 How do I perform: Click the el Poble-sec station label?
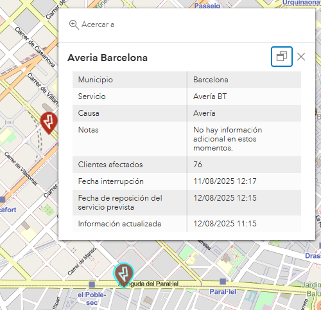pyautogui.click(x=92, y=298)
